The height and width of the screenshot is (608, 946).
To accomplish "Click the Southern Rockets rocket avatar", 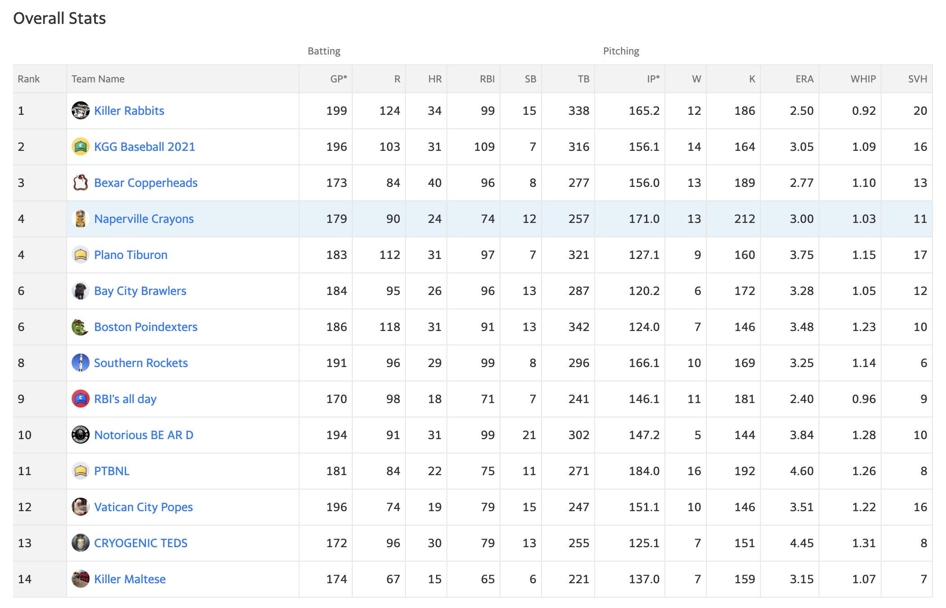I will (x=80, y=363).
